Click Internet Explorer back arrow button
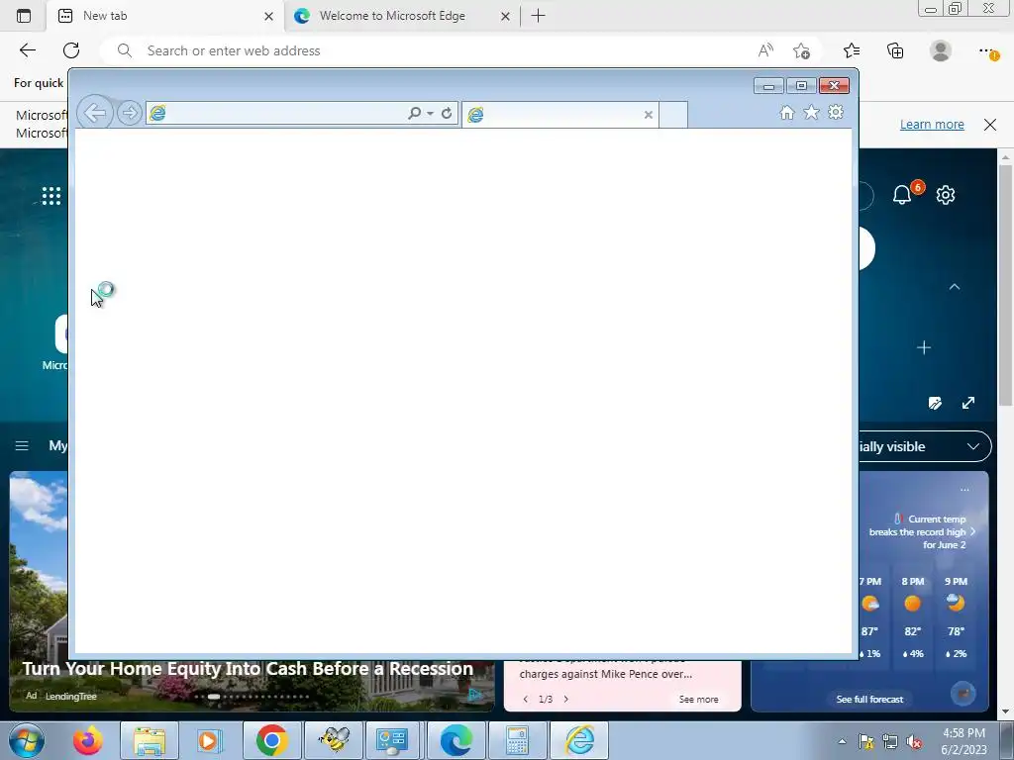Viewport: 1014px width, 760px height. tap(95, 113)
